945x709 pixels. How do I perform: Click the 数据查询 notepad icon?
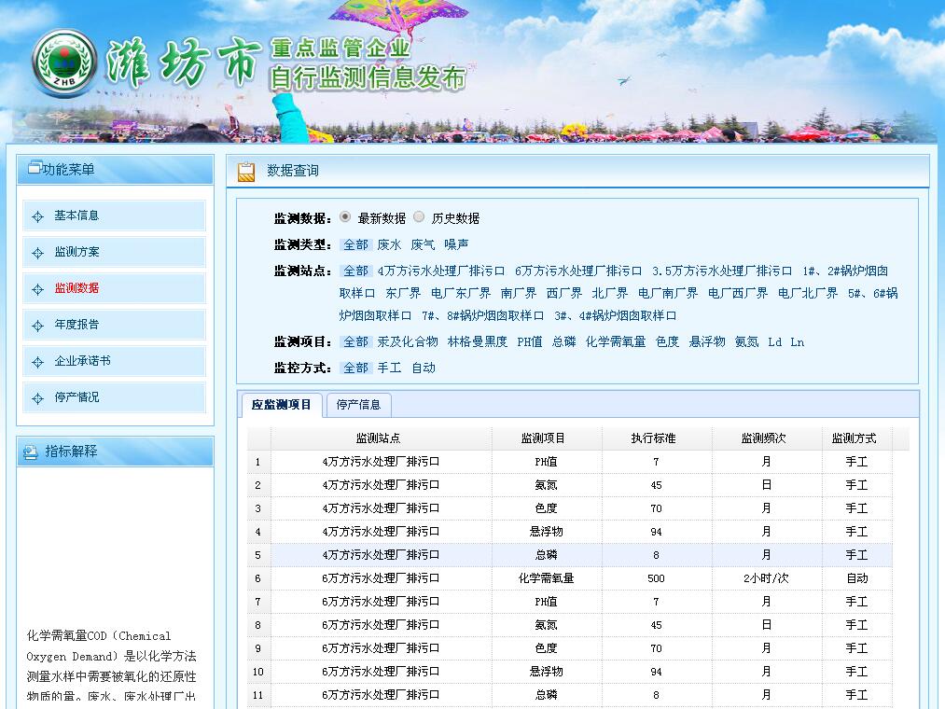pos(246,172)
